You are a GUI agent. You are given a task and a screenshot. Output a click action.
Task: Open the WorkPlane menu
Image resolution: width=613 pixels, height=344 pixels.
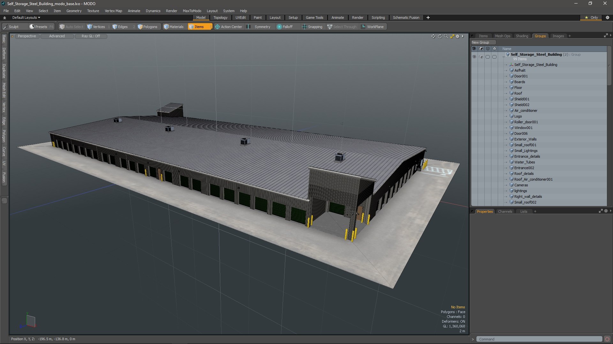click(x=372, y=27)
